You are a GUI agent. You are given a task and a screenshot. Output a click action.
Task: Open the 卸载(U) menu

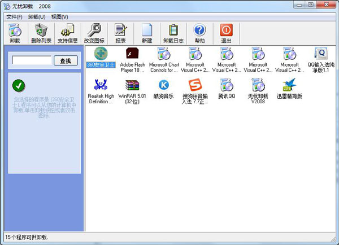(37, 17)
